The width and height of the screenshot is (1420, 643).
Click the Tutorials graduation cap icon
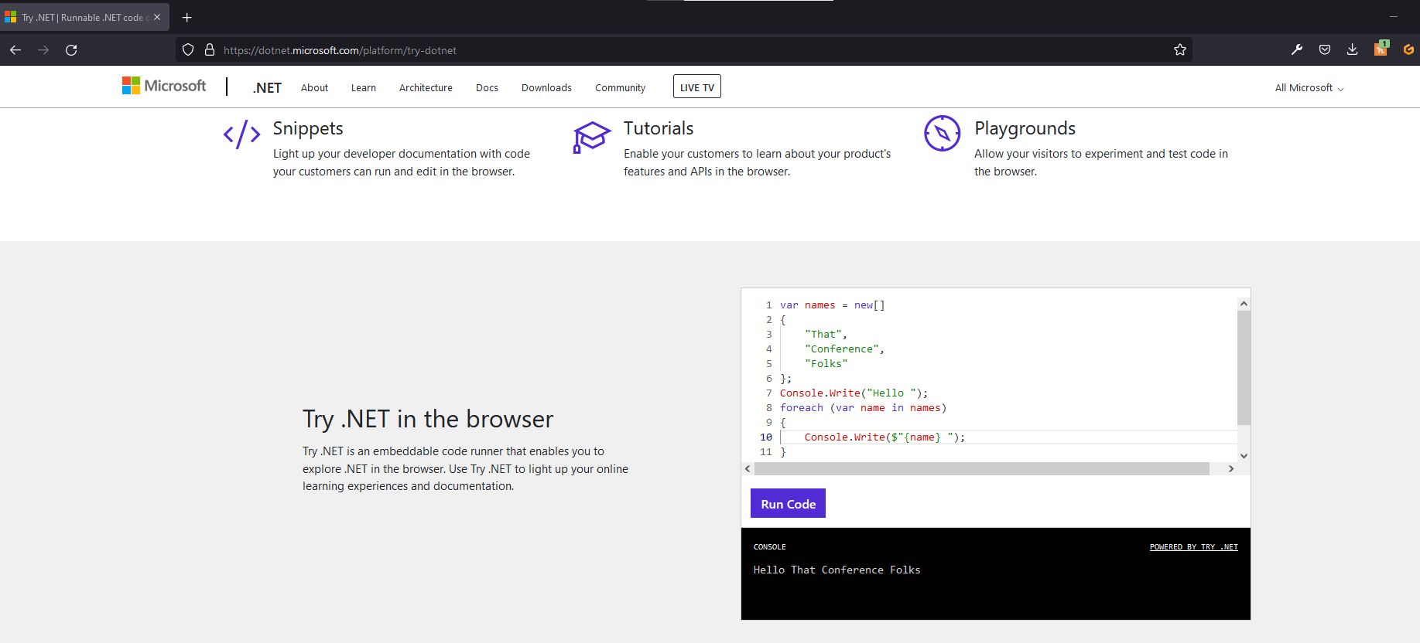[x=592, y=137]
